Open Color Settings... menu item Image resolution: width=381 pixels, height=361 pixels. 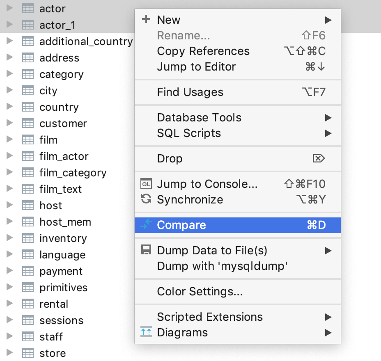click(x=238, y=292)
